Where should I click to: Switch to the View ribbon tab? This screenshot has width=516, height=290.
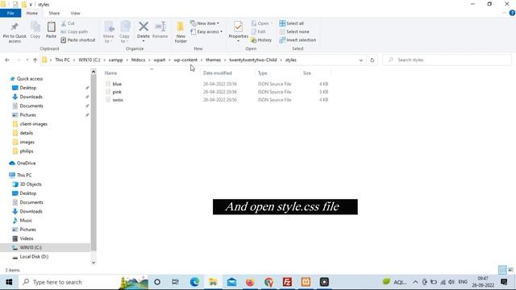pyautogui.click(x=75, y=13)
